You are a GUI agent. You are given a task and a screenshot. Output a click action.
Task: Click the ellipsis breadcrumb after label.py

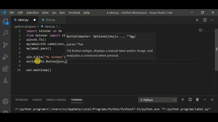click(60, 26)
